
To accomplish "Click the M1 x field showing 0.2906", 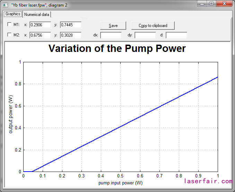I will click(40, 25).
